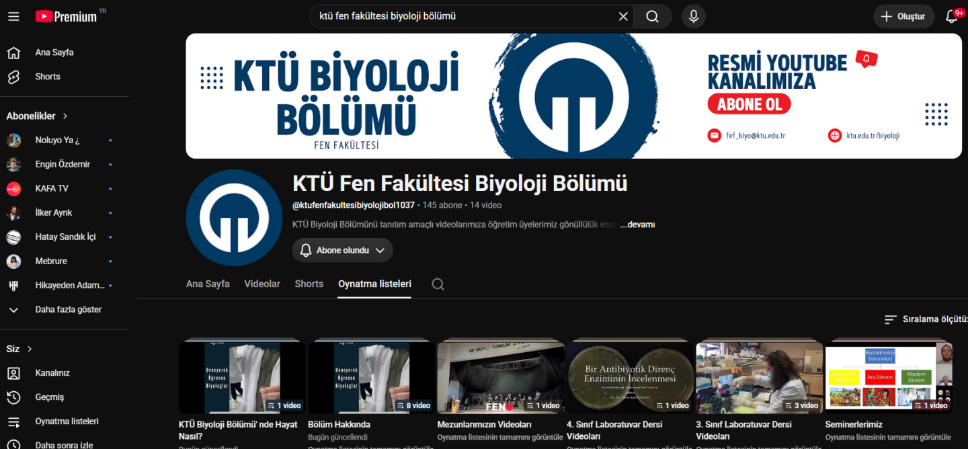This screenshot has width=968, height=449.
Task: Expand the Siz section arrow
Action: pos(30,349)
